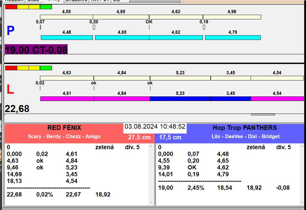Switch to the Družstva tab
Screen dimensions: 306x210
click(76, 1)
